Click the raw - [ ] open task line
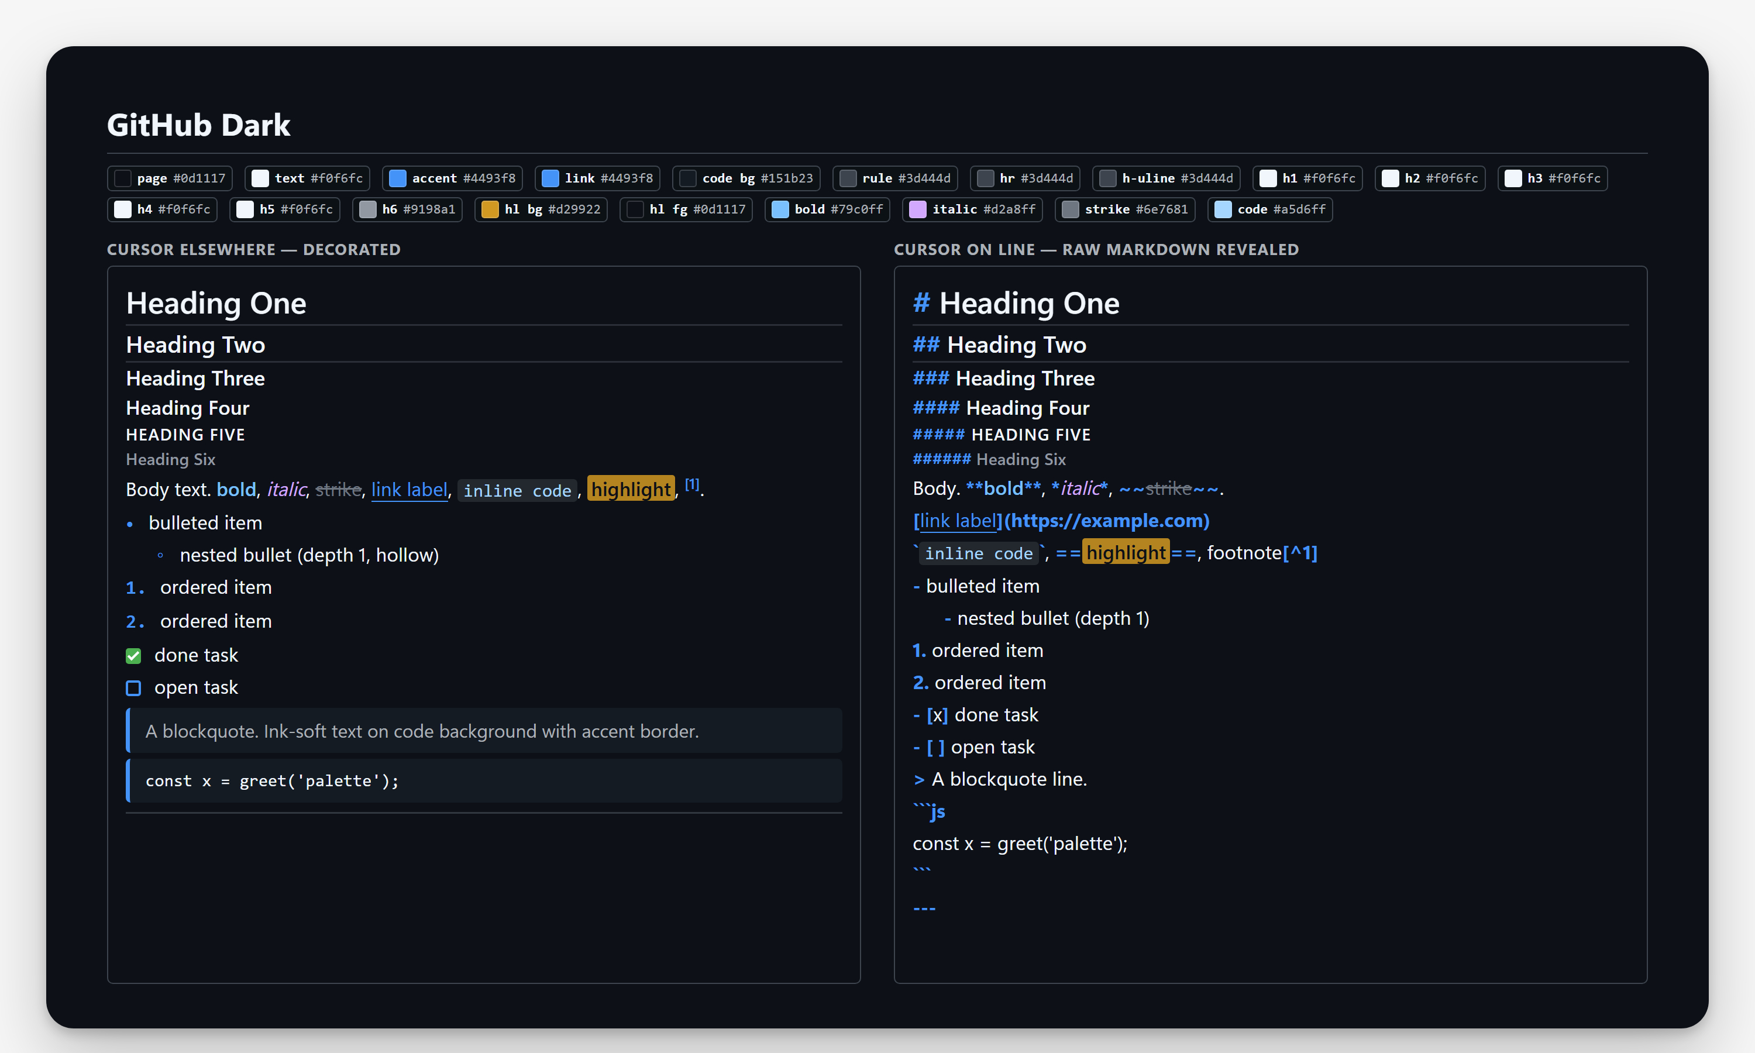The height and width of the screenshot is (1053, 1755). coord(974,747)
